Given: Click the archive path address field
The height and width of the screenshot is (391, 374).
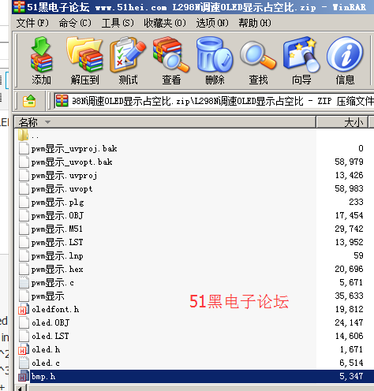Looking at the screenshot, I should click(x=214, y=101).
